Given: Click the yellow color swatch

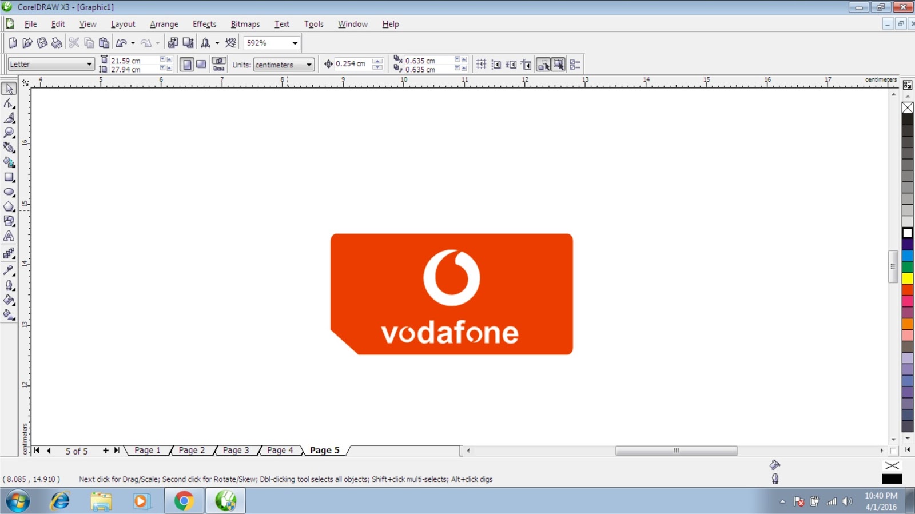Looking at the screenshot, I should [x=908, y=278].
